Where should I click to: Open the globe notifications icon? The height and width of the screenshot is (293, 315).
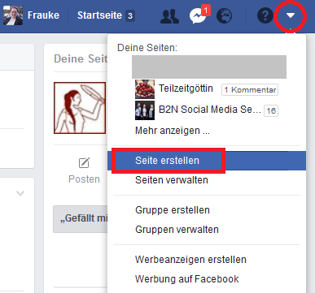point(224,16)
